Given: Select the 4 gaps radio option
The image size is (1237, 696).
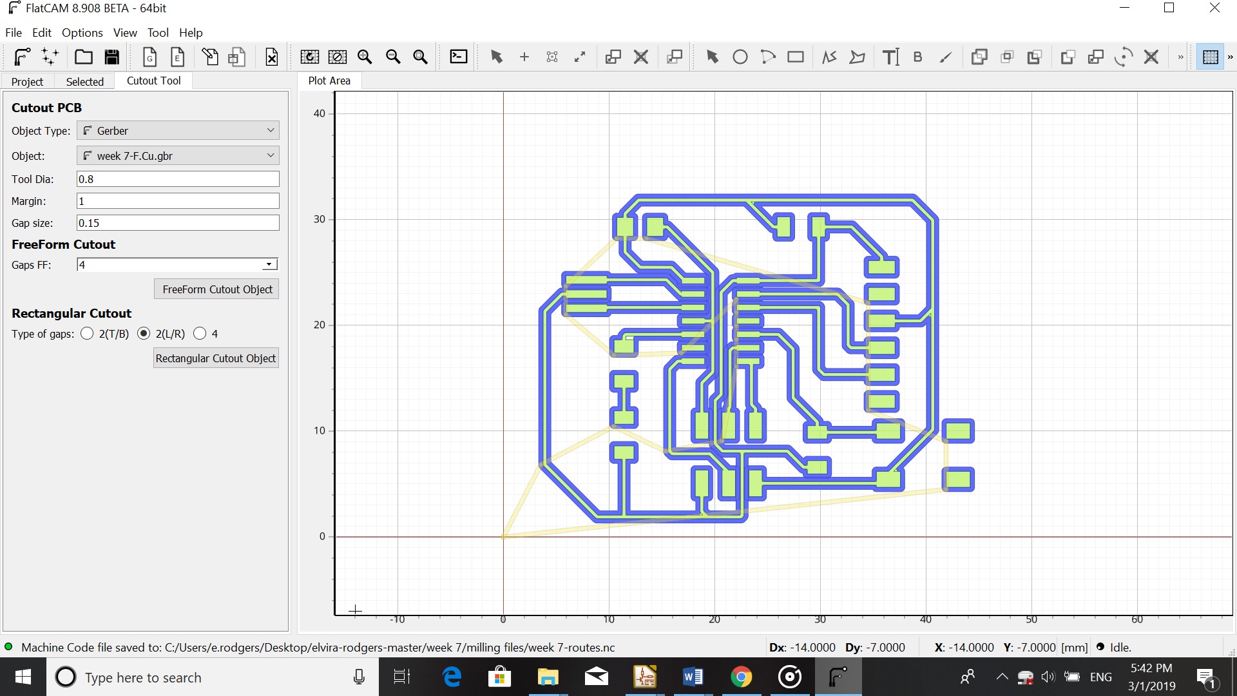Looking at the screenshot, I should (200, 334).
